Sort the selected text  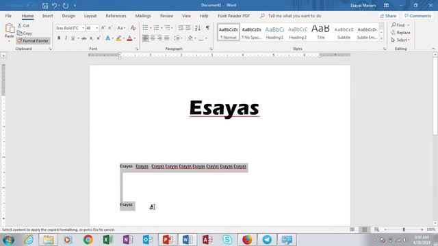pos(198,28)
